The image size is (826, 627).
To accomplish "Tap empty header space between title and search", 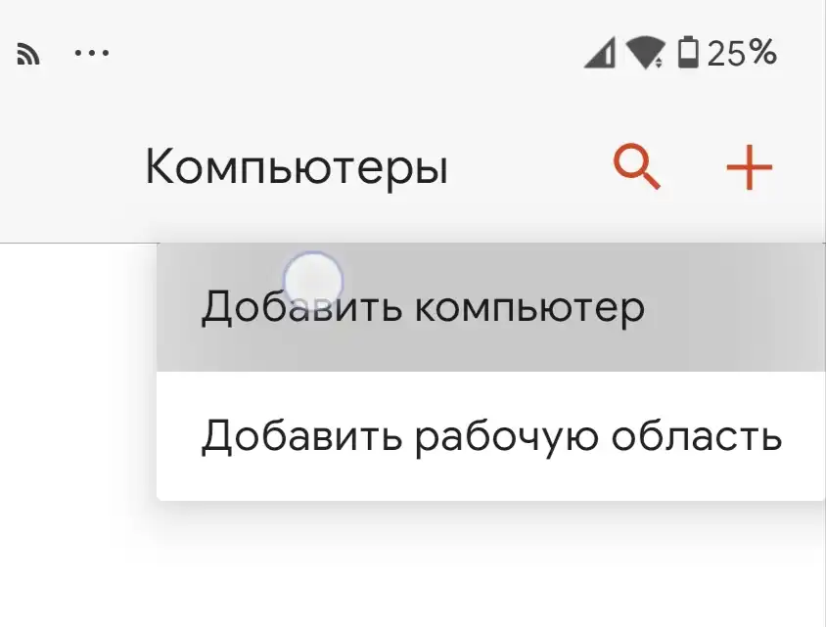I will point(528,168).
